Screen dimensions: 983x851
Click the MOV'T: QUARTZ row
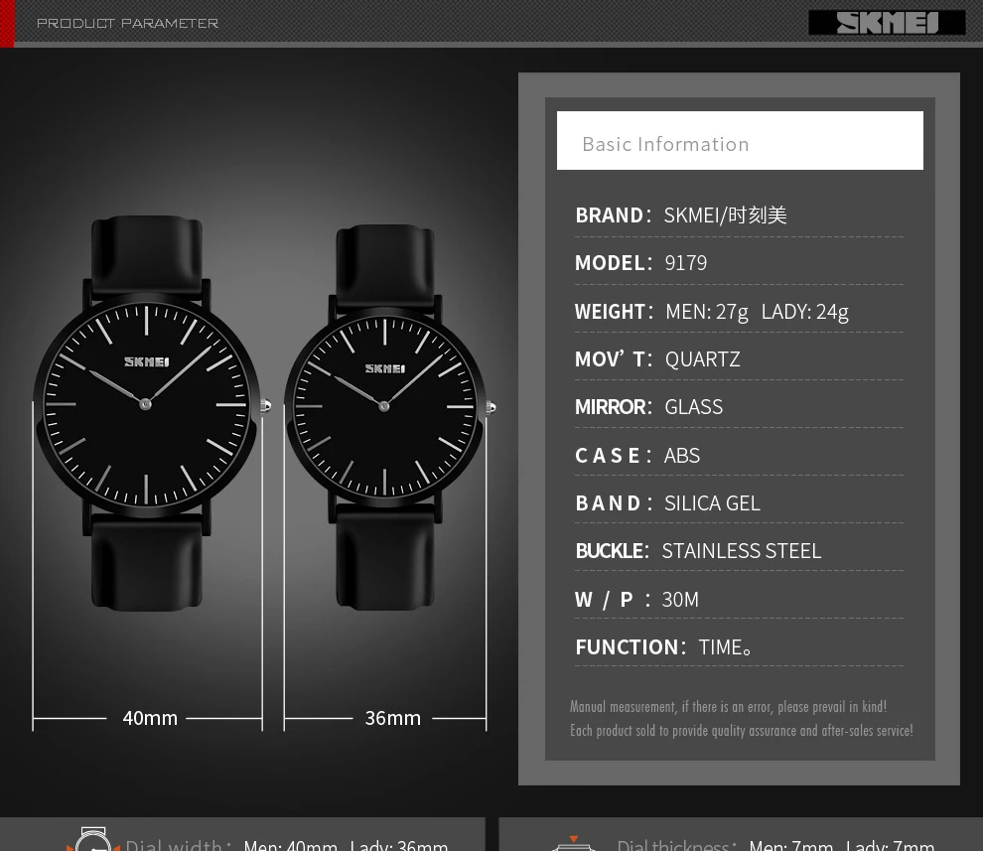[x=739, y=358]
